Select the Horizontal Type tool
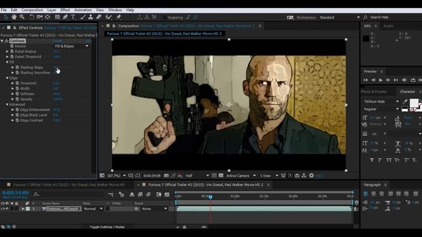 click(x=73, y=17)
